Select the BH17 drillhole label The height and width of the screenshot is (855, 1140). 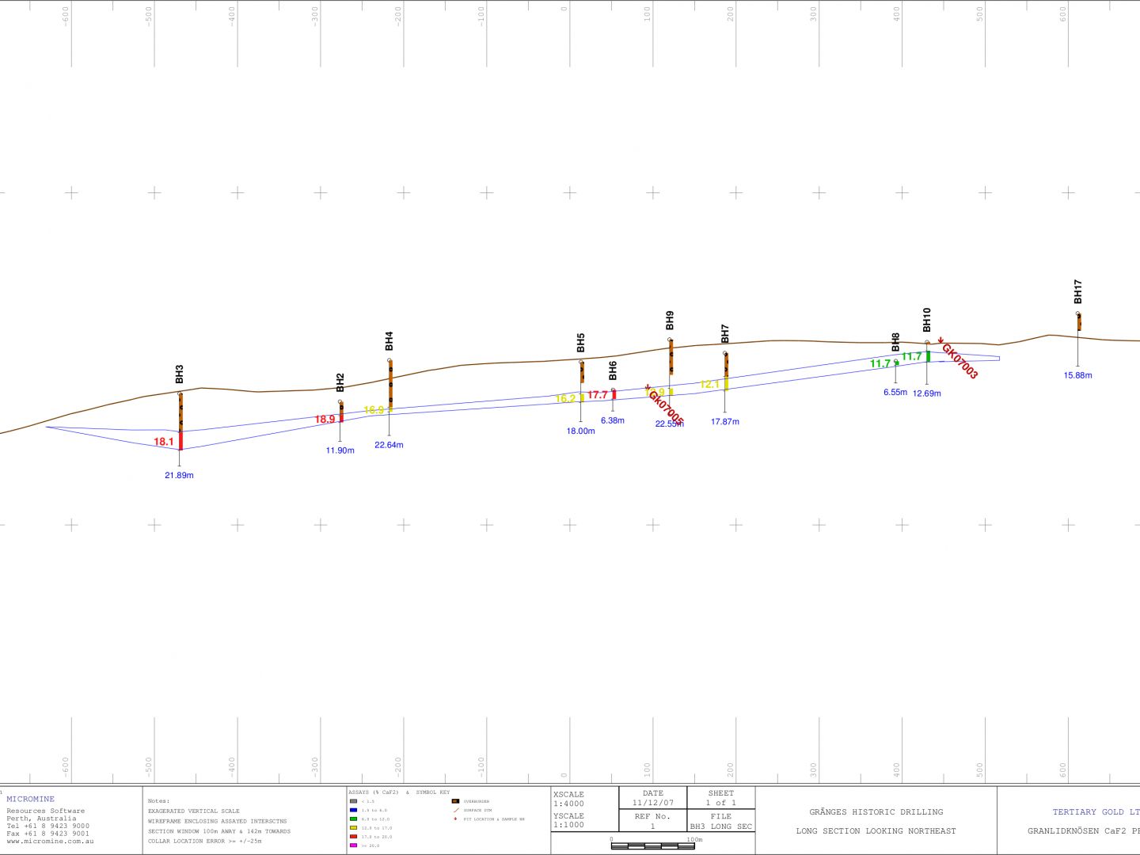click(1077, 291)
